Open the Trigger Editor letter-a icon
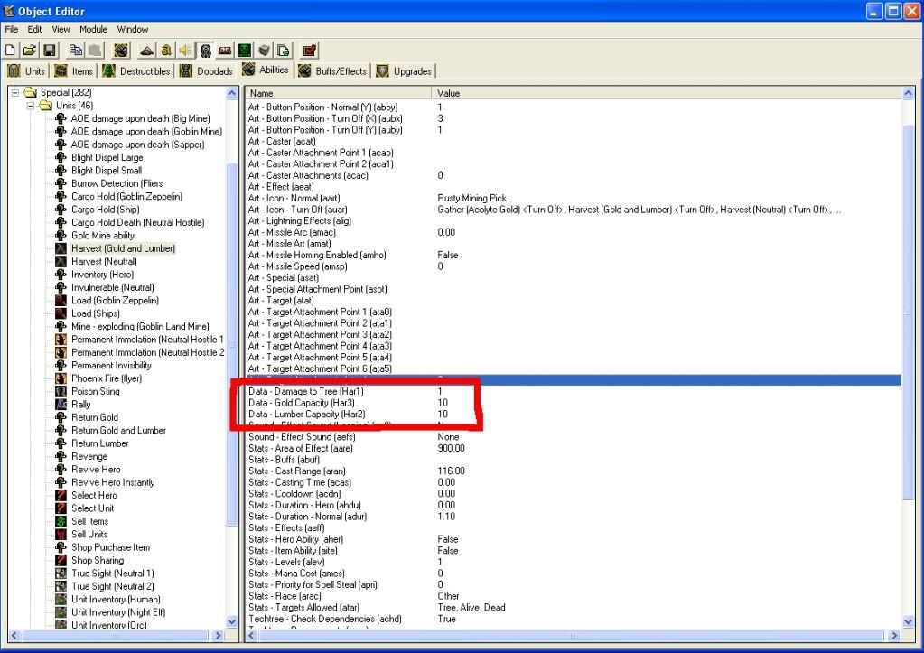The image size is (924, 653). coord(166,50)
